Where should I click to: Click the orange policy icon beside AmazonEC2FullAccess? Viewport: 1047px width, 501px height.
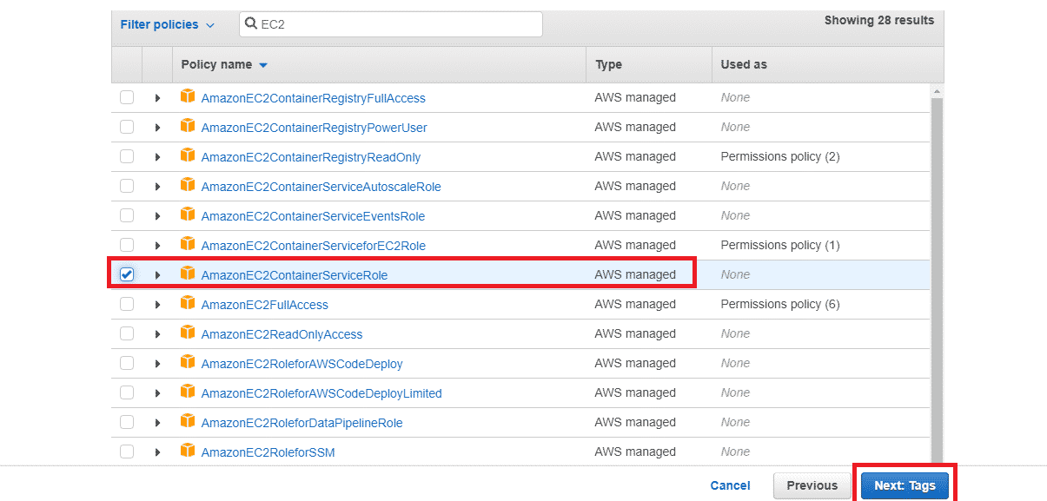click(x=188, y=304)
